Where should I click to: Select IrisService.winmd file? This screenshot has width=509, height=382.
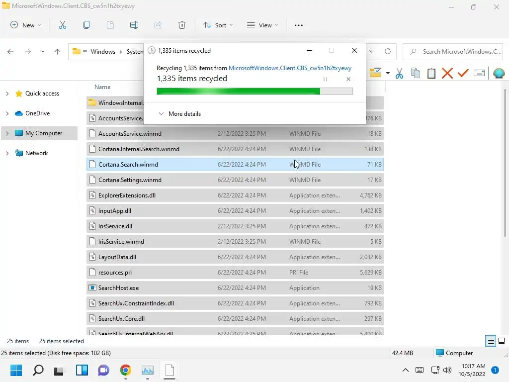click(235, 242)
